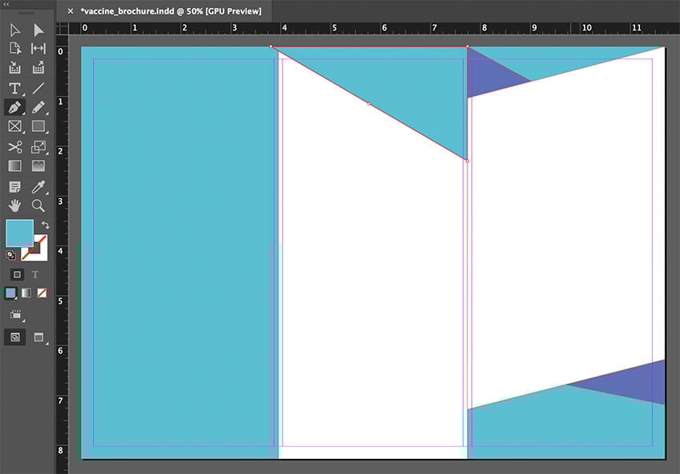680x474 pixels.
Task: Select the Eyedropper tool
Action: coord(38,187)
